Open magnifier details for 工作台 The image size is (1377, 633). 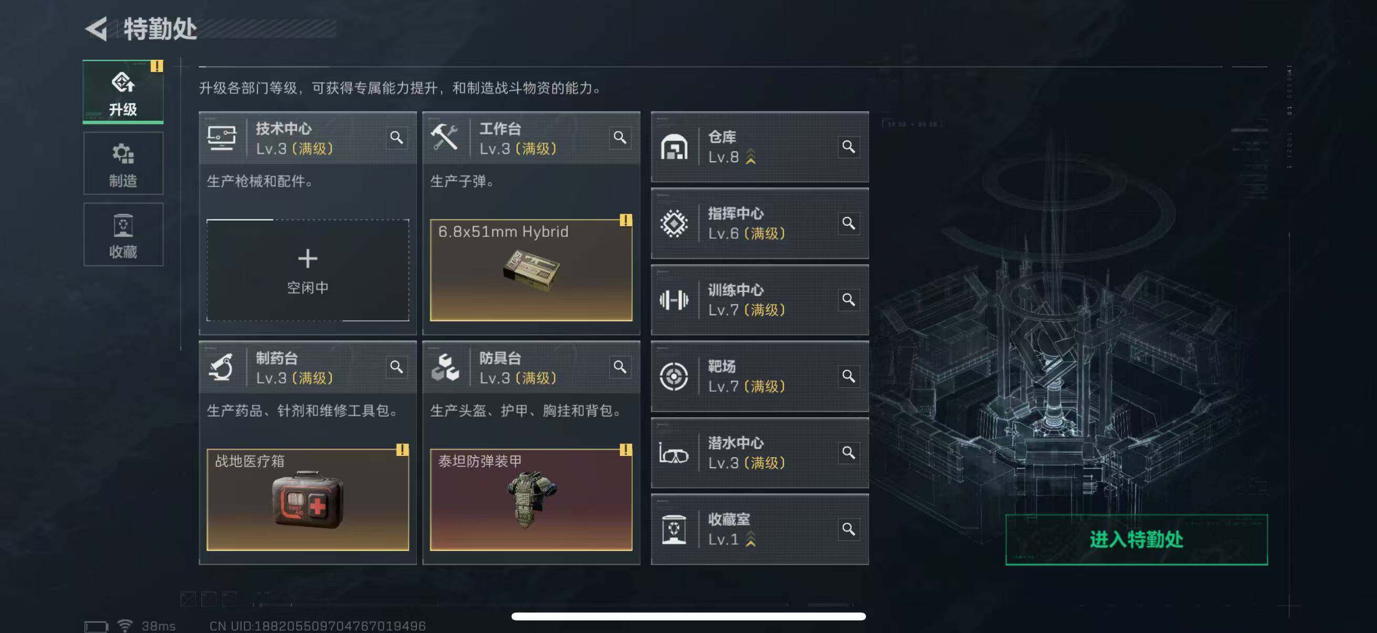(620, 138)
